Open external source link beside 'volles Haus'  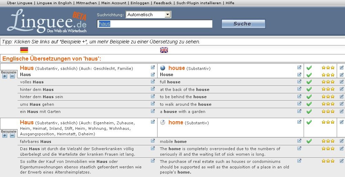click(x=153, y=82)
